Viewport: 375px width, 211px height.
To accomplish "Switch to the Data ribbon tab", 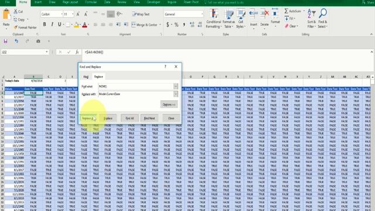I will click(x=107, y=2).
